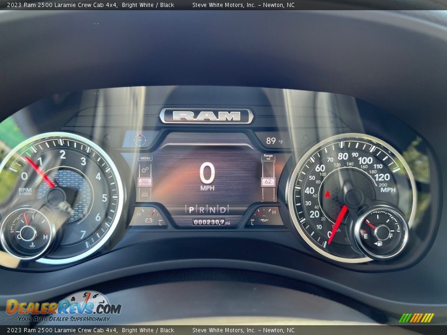Image resolution: width=447 pixels, height=335 pixels.
Task: Click the 89 °F outside temperature reading
Action: tap(274, 141)
